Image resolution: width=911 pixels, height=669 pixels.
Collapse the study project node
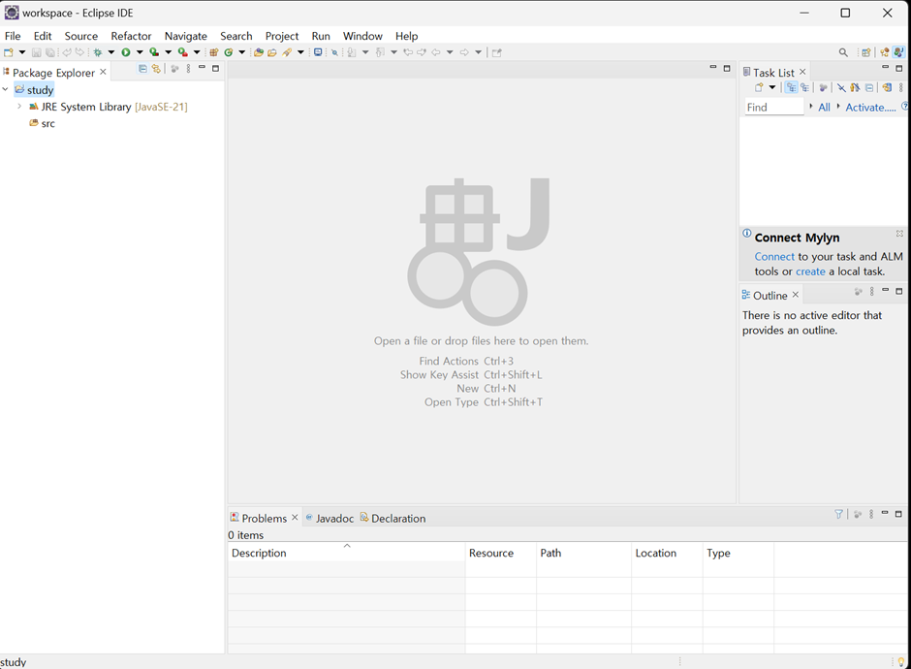coord(5,89)
